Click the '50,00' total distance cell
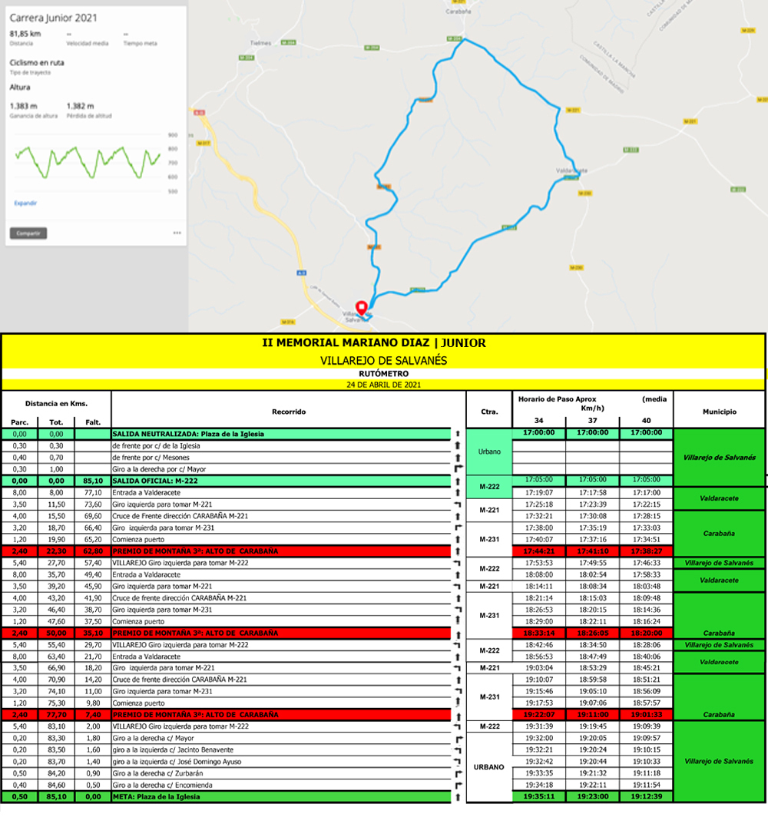The height and width of the screenshot is (817, 768). tap(56, 633)
